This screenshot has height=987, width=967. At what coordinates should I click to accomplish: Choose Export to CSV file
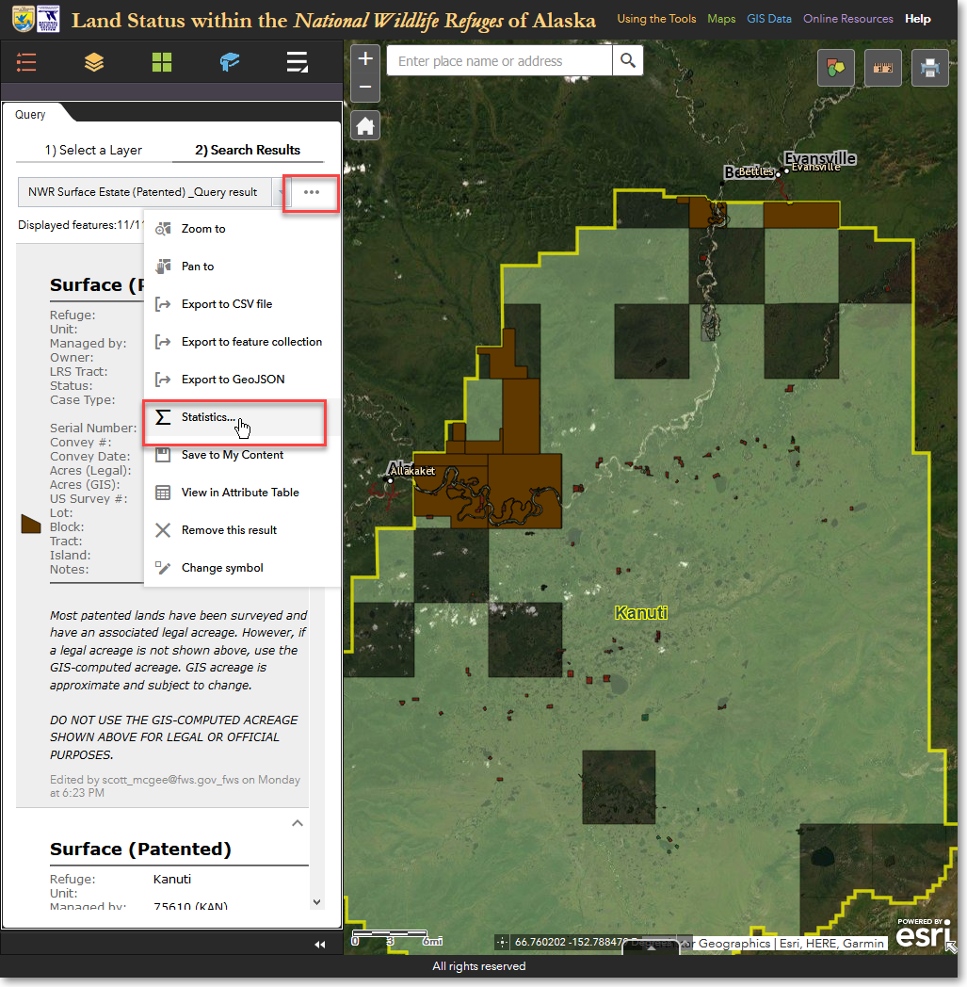coord(226,304)
